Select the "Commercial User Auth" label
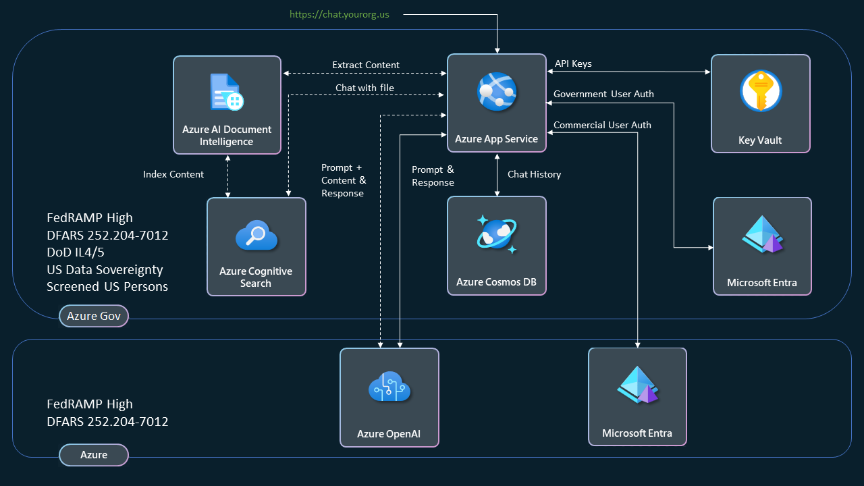Screen dimensions: 864x486 [x=602, y=125]
